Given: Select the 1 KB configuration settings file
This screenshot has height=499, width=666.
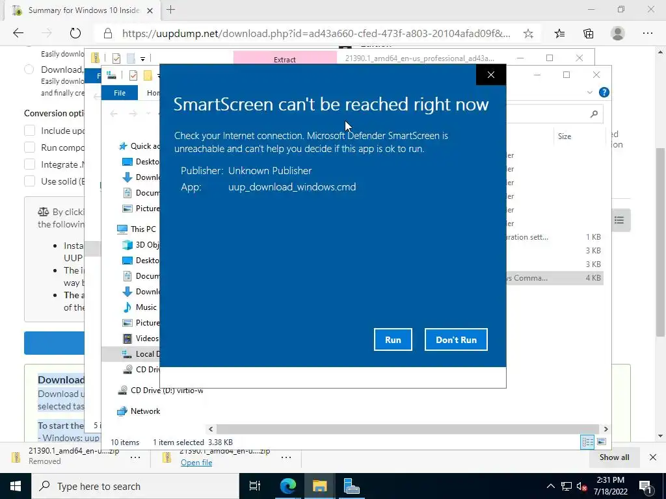Looking at the screenshot, I should (x=554, y=237).
